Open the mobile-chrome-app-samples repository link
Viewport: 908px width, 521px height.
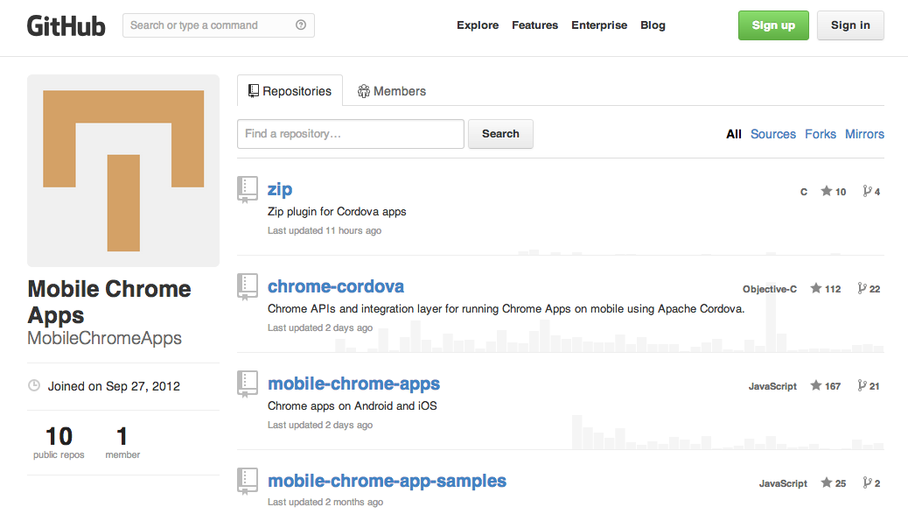click(x=387, y=481)
